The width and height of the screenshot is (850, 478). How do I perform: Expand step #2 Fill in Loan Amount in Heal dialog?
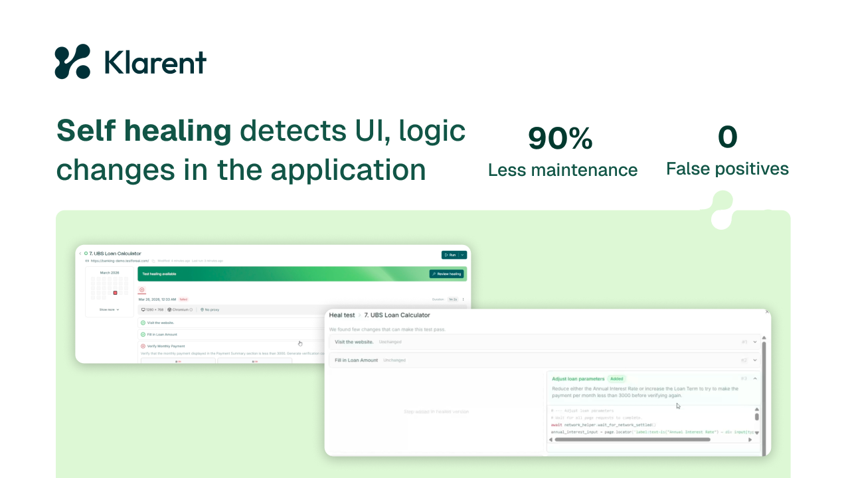tap(755, 360)
